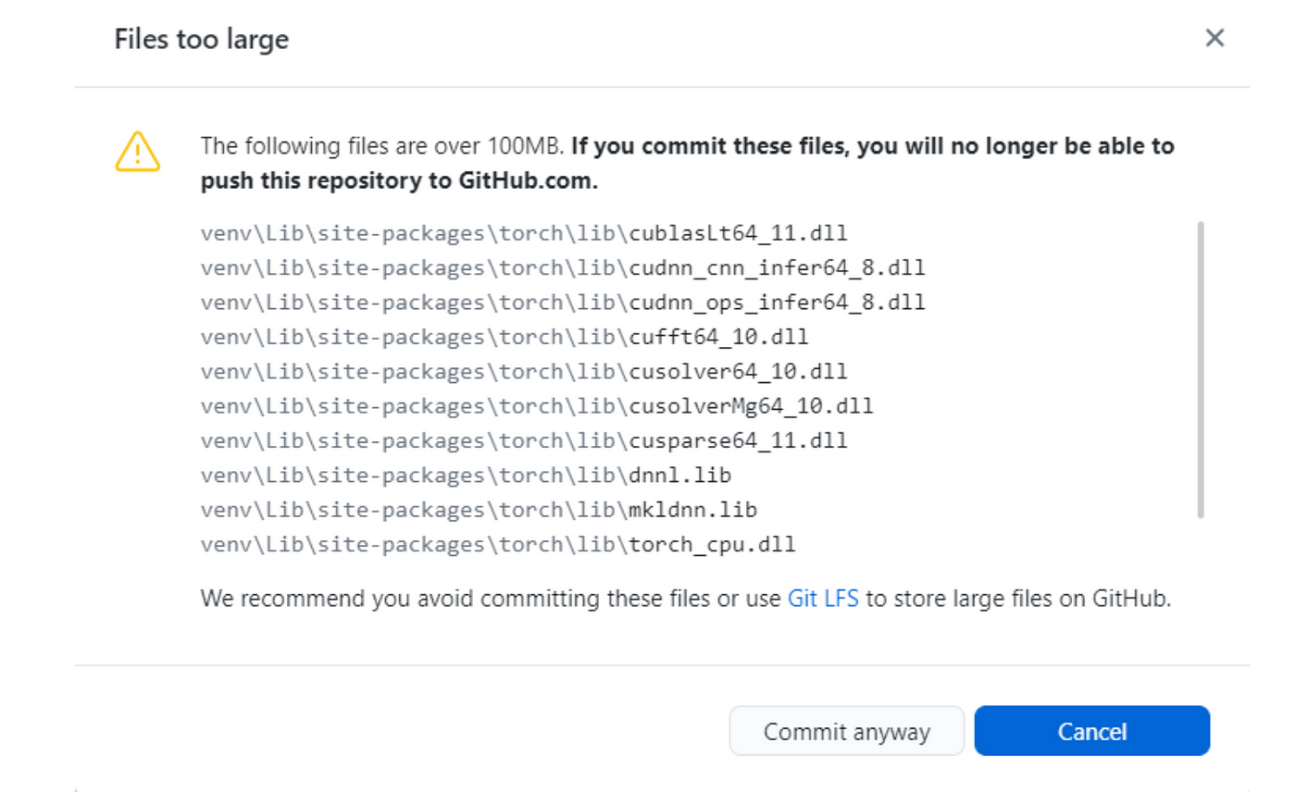The image size is (1296, 792).
Task: Select the cudnn_ops_infer64_8.dll file entry
Action: pyautogui.click(x=563, y=302)
